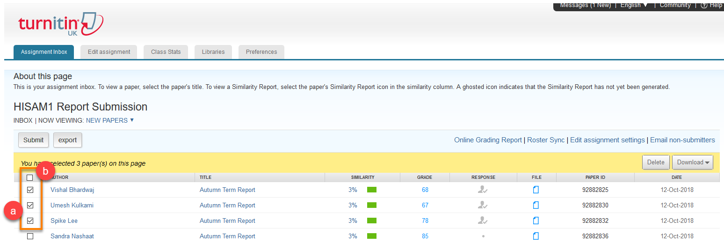Open Spike Lee author link

click(64, 221)
